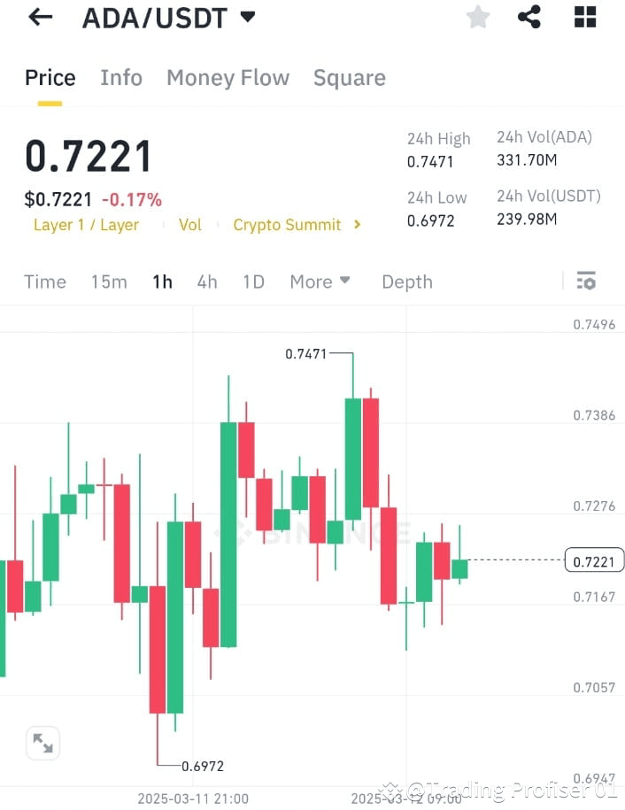Tap the back arrow to exit chart

[x=40, y=17]
